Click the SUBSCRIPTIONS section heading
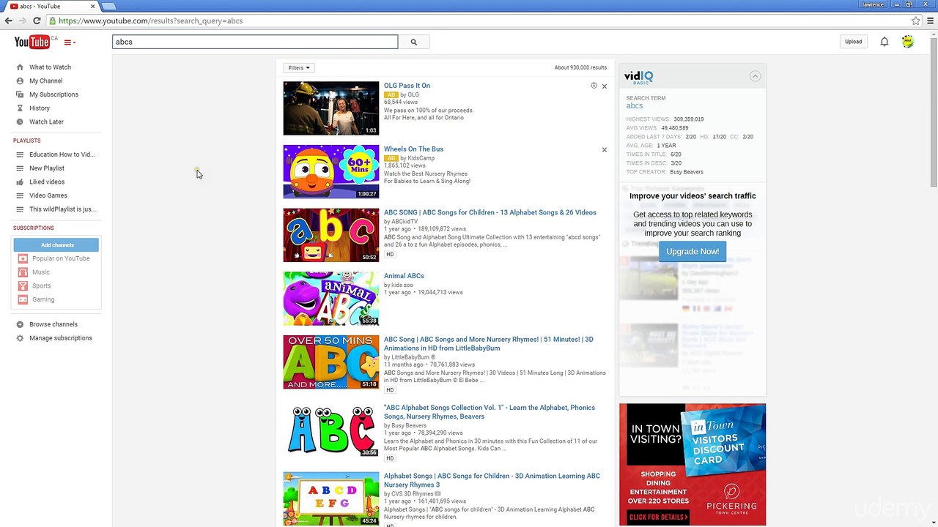938x527 pixels. click(34, 228)
